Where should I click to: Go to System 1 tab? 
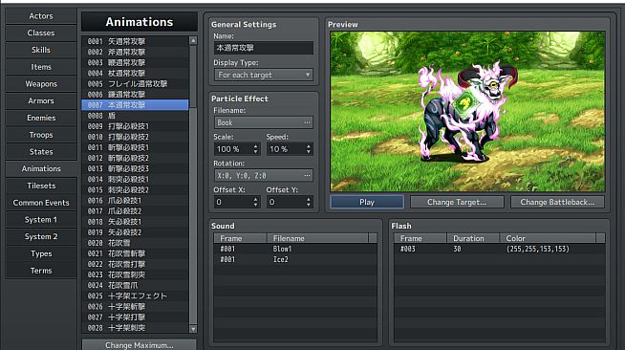pos(41,220)
